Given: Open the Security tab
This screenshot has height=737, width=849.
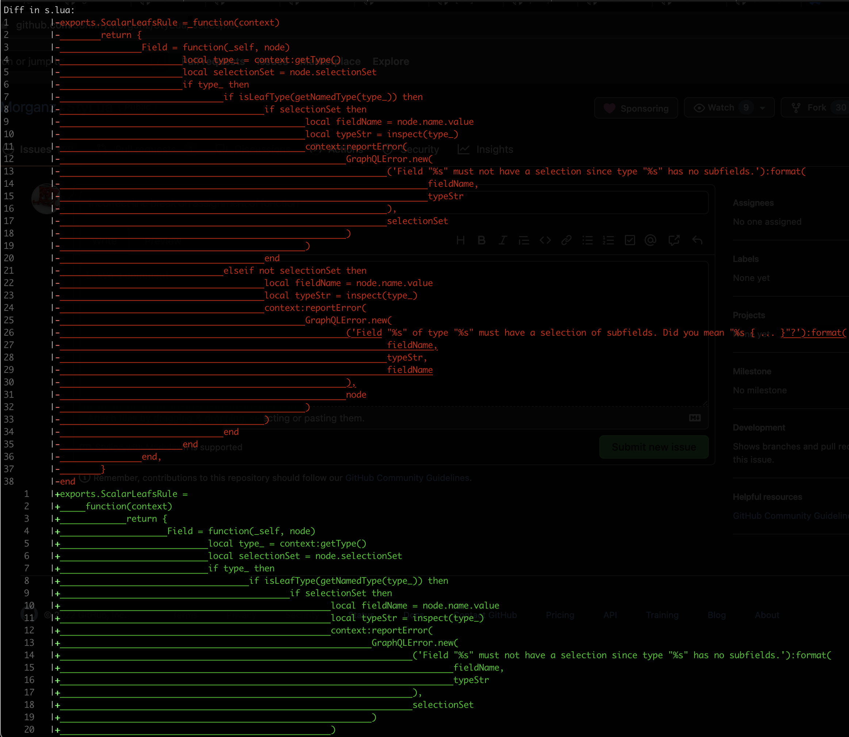Looking at the screenshot, I should click(419, 149).
